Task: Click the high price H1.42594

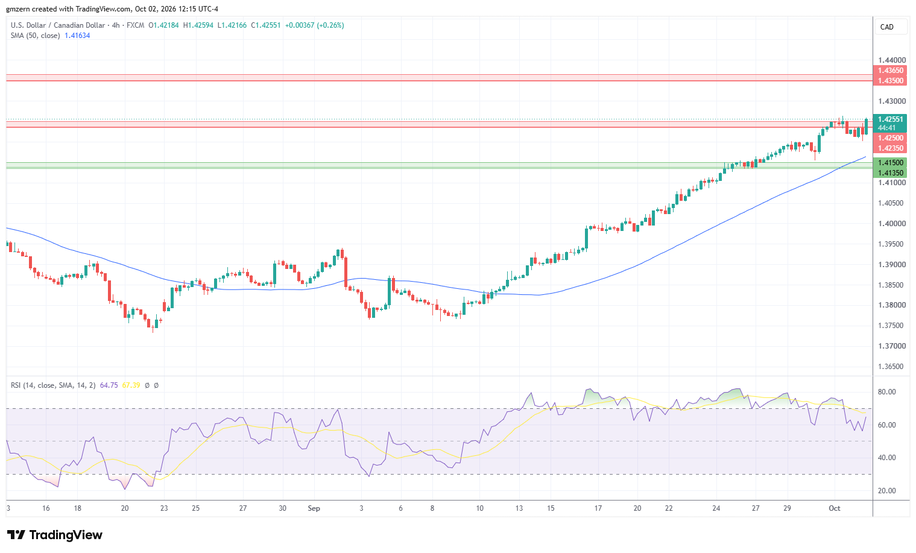Action: tap(198, 25)
